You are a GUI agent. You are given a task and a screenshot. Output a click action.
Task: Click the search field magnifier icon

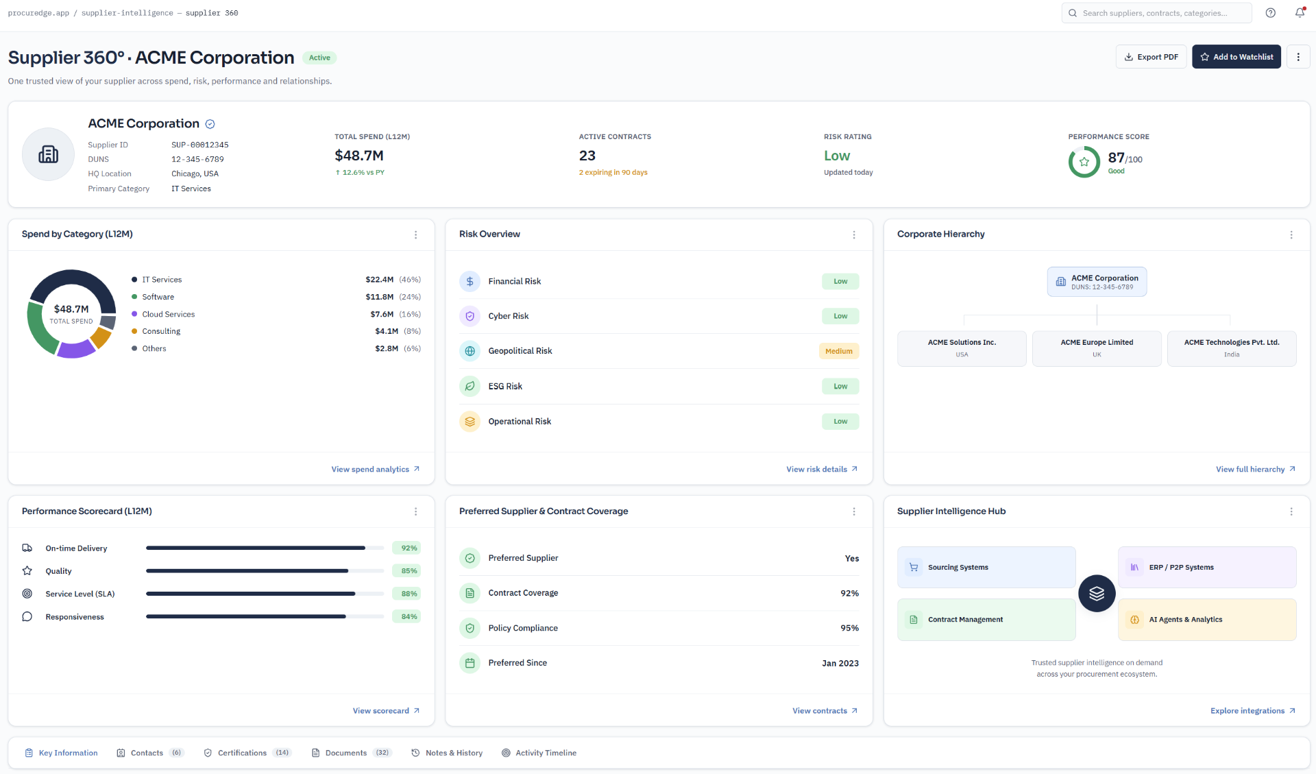pyautogui.click(x=1073, y=13)
